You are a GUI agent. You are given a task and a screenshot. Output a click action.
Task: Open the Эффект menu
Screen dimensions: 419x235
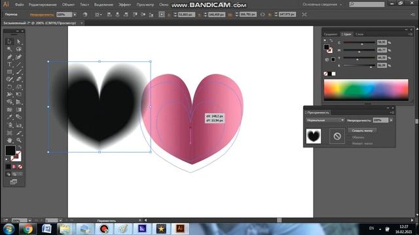click(124, 5)
